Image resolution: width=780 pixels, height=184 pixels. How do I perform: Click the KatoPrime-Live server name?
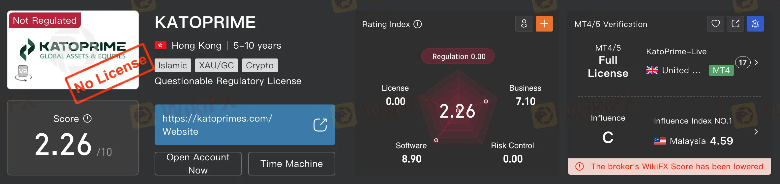(676, 52)
